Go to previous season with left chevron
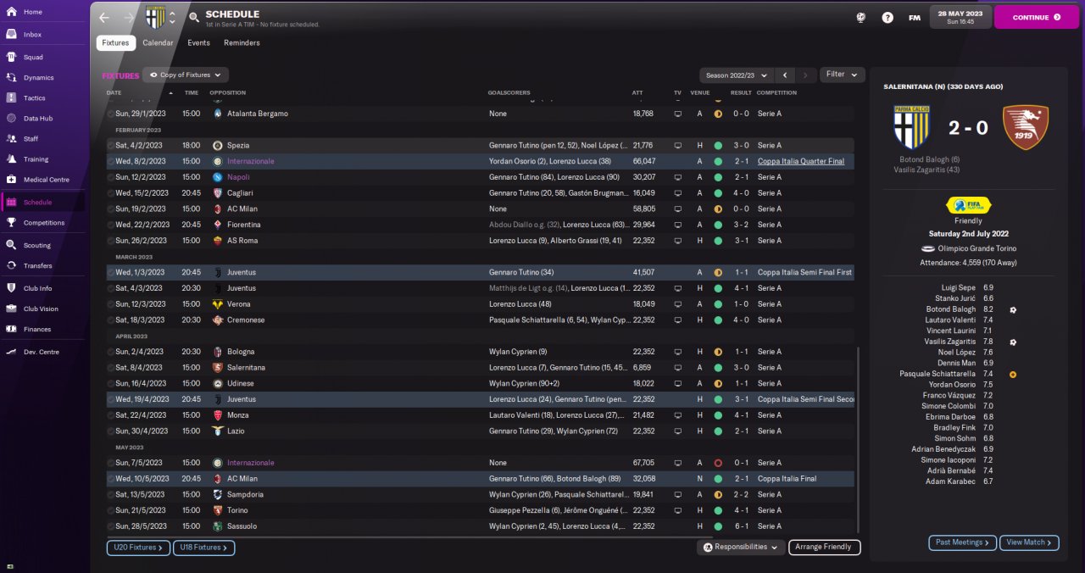Image resolution: width=1085 pixels, height=573 pixels. pyautogui.click(x=786, y=75)
